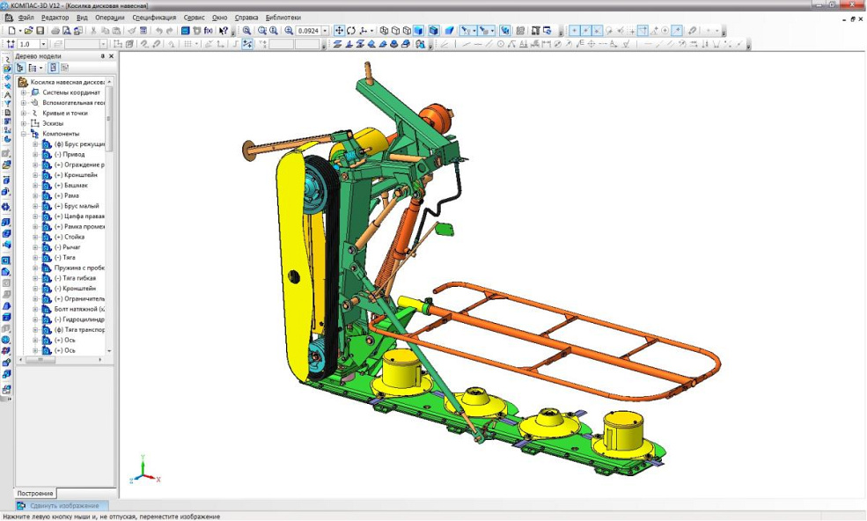Activate the Pan view tool

tap(340, 31)
